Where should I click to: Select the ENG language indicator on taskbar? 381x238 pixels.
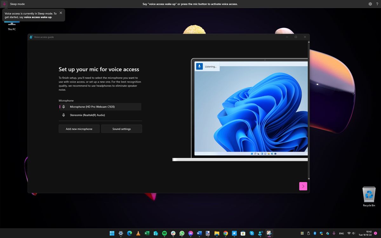(x=341, y=233)
